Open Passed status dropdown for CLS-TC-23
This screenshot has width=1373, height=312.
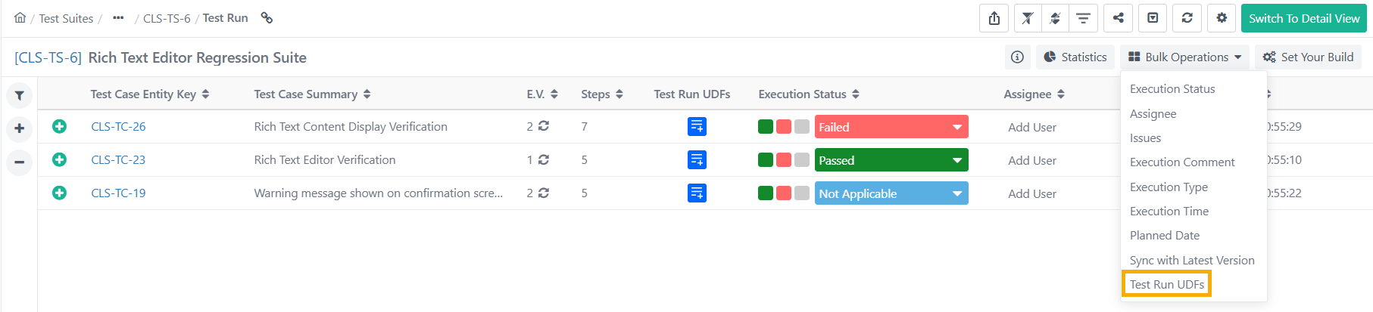(891, 160)
